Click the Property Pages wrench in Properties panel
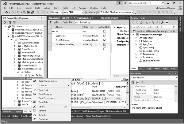Screen dimensions: 184x124 143,82
